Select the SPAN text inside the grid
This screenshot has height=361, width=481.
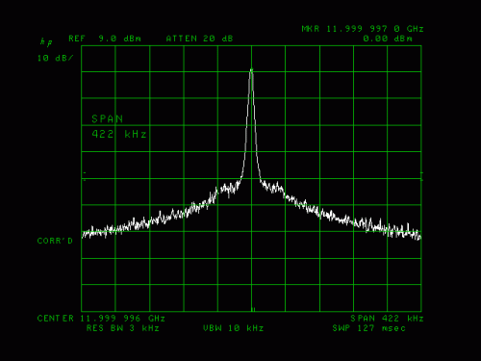pos(108,119)
